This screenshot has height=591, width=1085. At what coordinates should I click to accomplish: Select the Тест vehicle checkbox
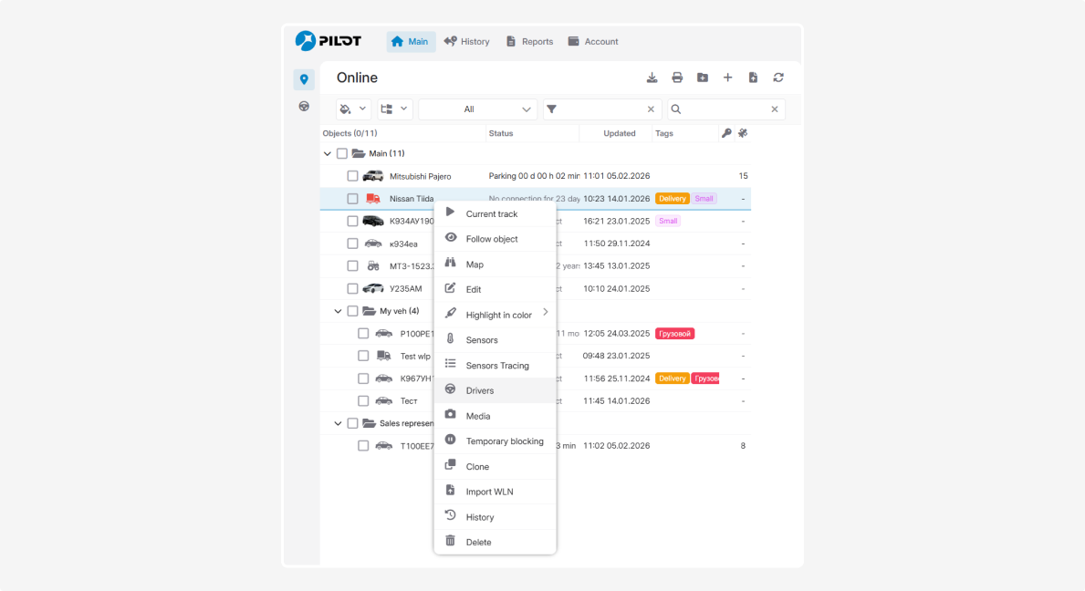[363, 401]
